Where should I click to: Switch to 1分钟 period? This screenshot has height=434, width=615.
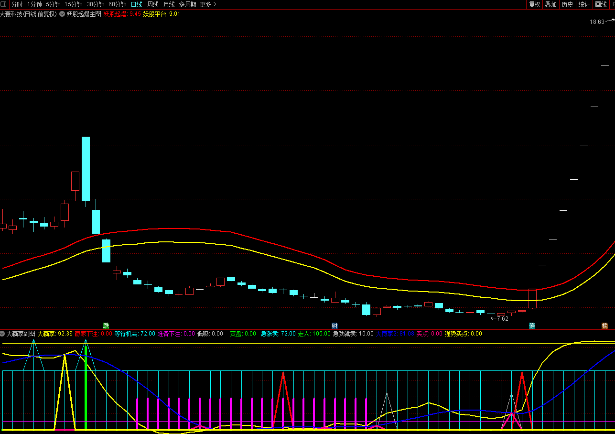[34, 4]
